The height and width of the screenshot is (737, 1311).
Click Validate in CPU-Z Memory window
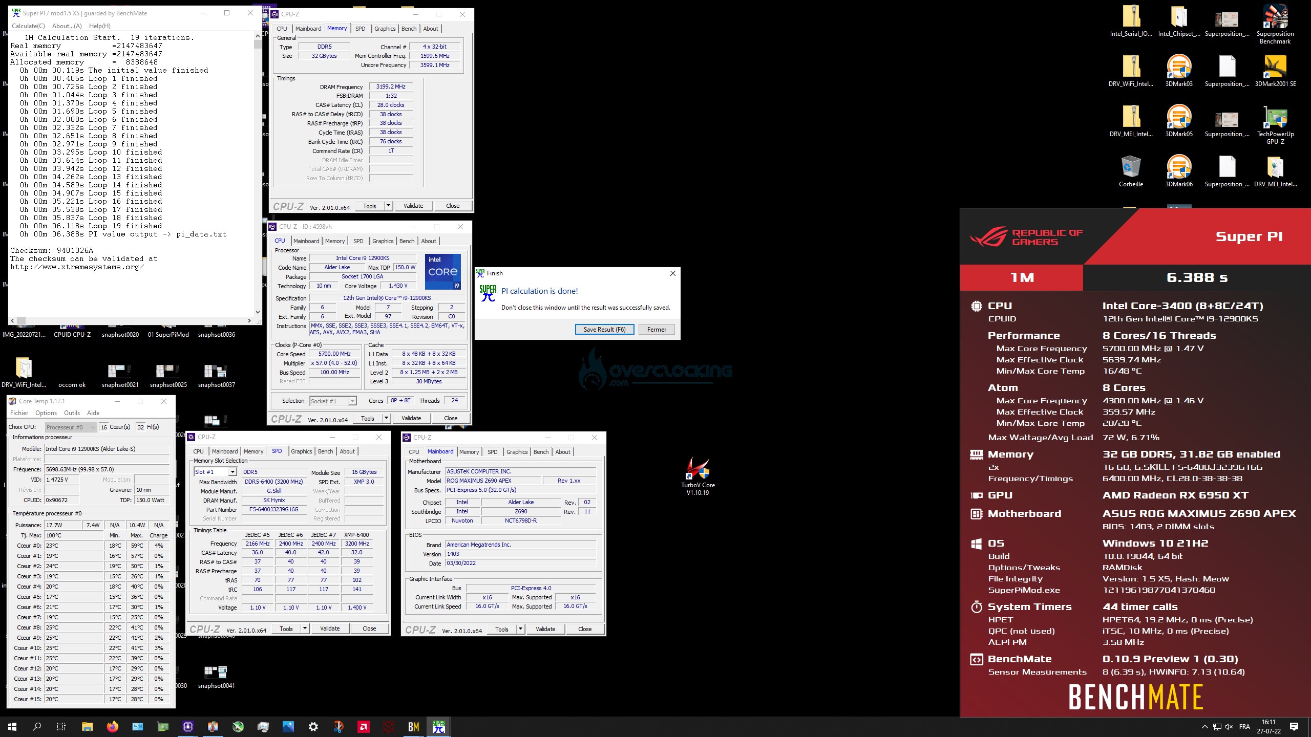coord(413,206)
